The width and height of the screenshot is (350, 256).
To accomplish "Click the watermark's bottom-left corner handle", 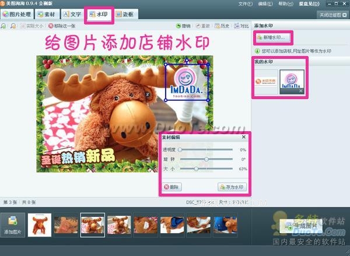I will pos(166,100).
